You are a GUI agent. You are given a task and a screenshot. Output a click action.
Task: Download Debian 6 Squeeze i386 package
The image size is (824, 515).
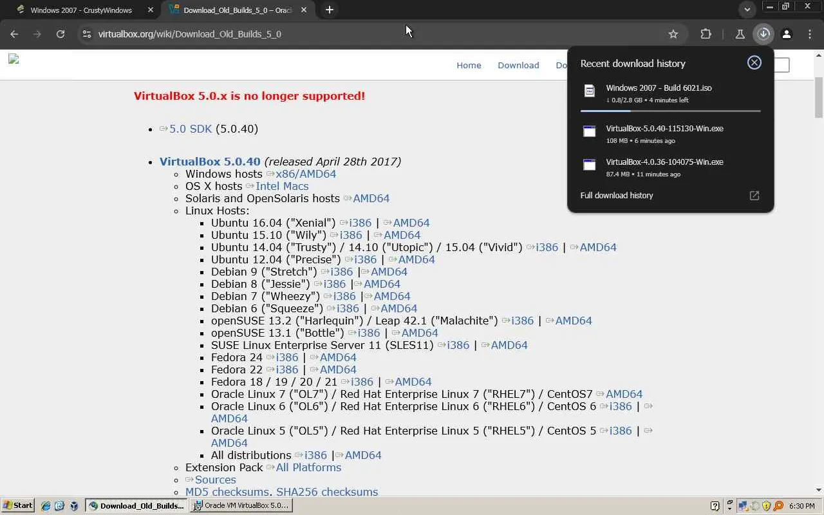(348, 308)
